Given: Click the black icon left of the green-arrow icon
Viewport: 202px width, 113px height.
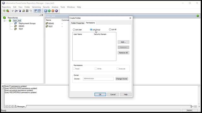Looking at the screenshot, I should 20,11.
